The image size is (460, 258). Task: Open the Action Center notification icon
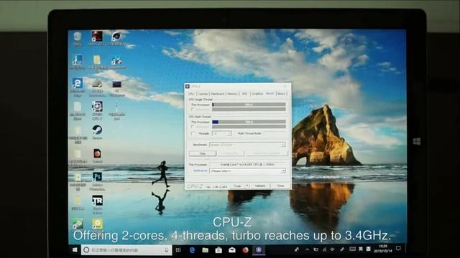[398, 249]
